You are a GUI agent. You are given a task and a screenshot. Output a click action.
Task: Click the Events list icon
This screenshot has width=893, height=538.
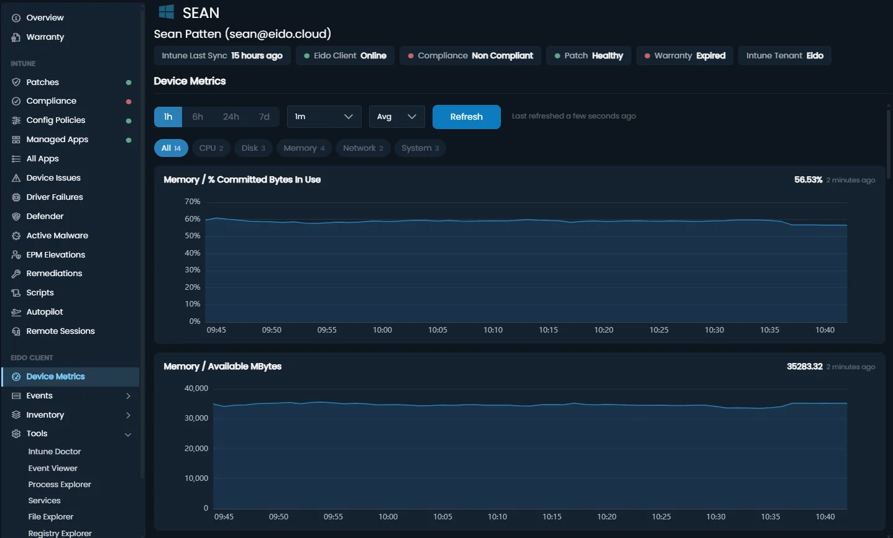16,396
